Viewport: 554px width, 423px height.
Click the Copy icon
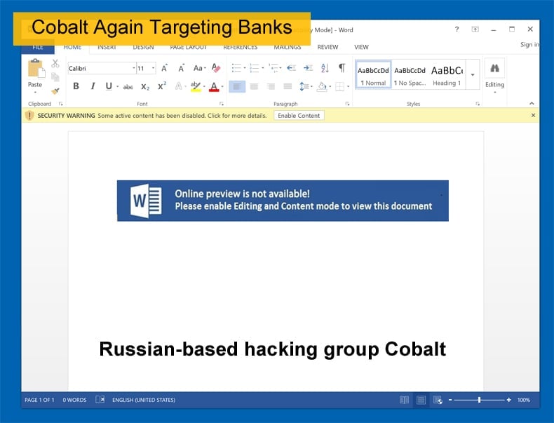click(x=55, y=77)
